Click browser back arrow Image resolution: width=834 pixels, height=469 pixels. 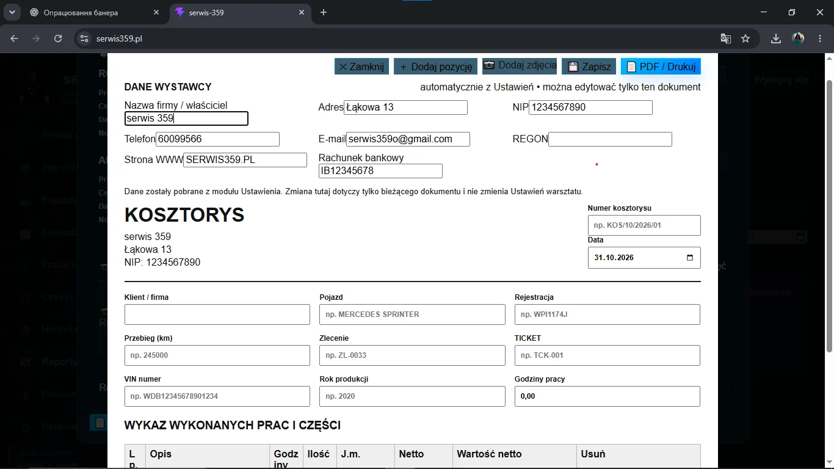click(14, 38)
